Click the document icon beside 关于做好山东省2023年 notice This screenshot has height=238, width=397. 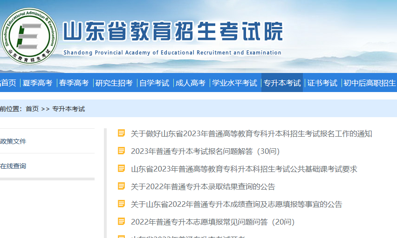[x=121, y=133]
